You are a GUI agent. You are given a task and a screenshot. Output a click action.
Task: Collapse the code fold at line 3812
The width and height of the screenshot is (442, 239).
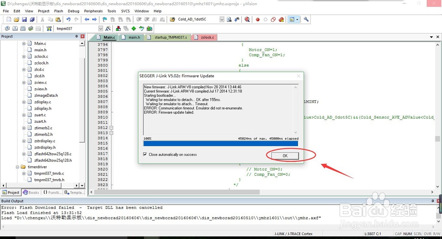pos(111,128)
